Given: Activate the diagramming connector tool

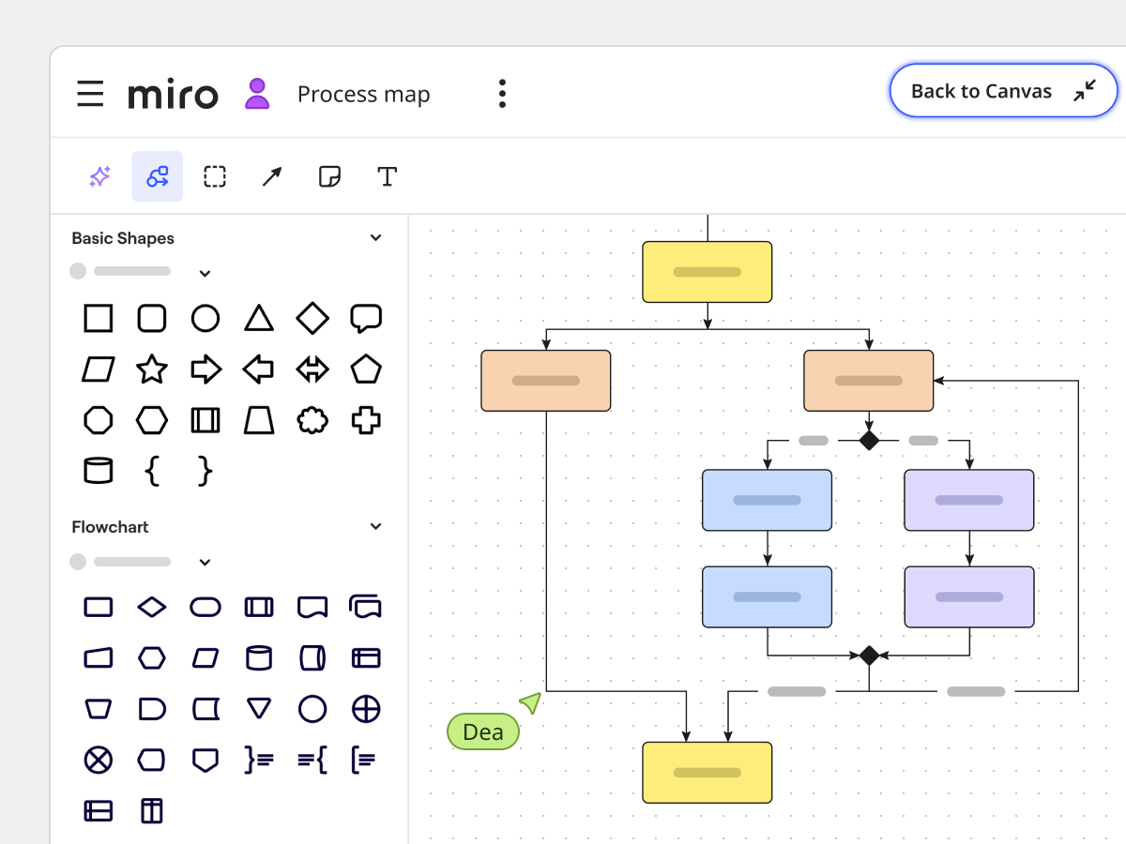Looking at the screenshot, I should click(157, 176).
